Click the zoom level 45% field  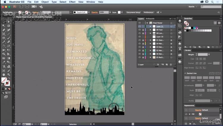(26, 124)
